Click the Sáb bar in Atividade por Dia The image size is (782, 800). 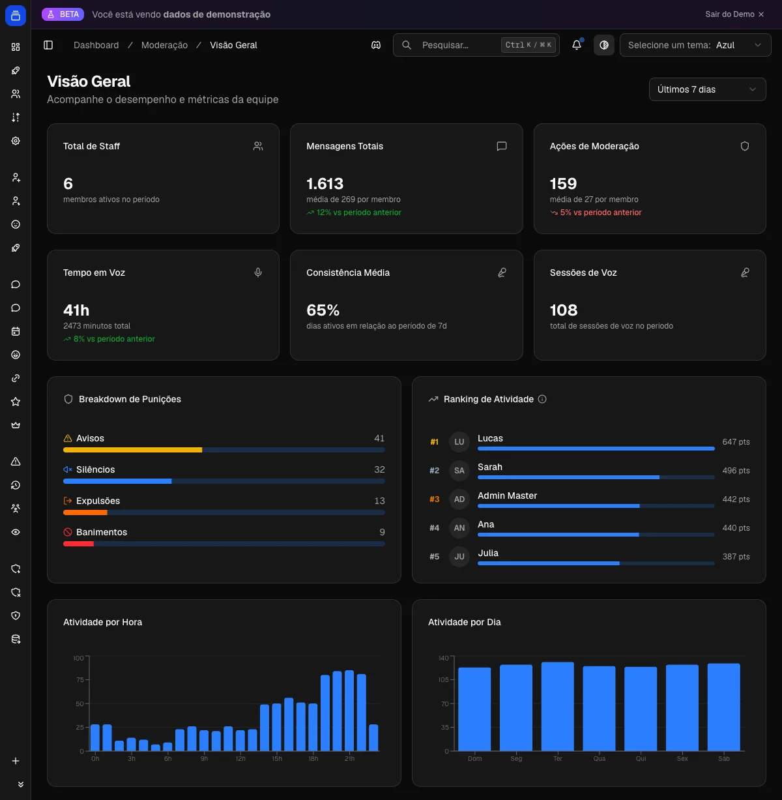click(724, 707)
